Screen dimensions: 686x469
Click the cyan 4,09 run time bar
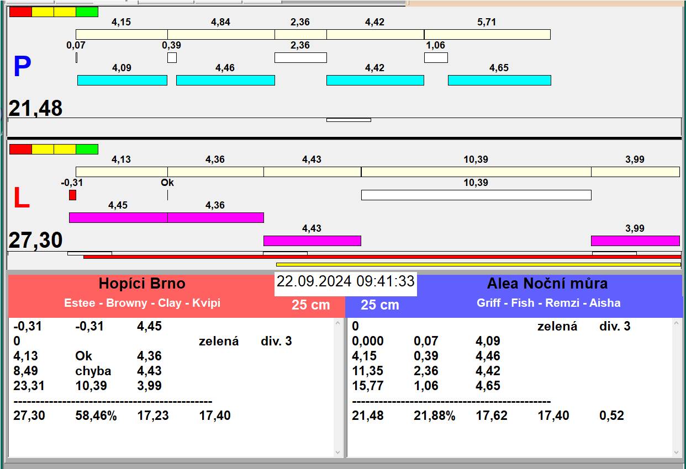click(122, 80)
